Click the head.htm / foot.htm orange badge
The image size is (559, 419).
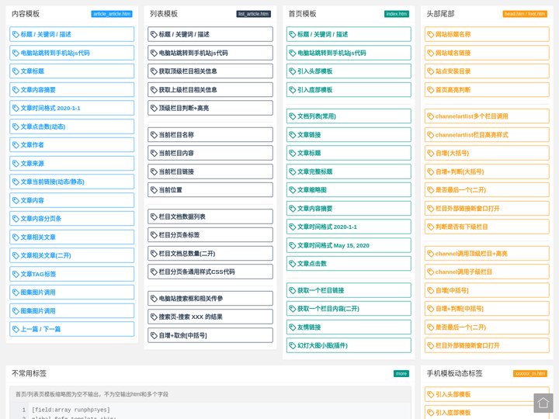[525, 14]
